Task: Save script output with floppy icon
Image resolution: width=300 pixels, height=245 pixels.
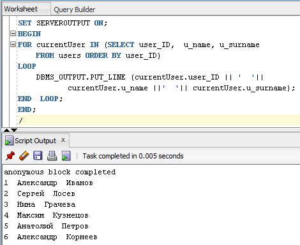Action: click(x=38, y=156)
